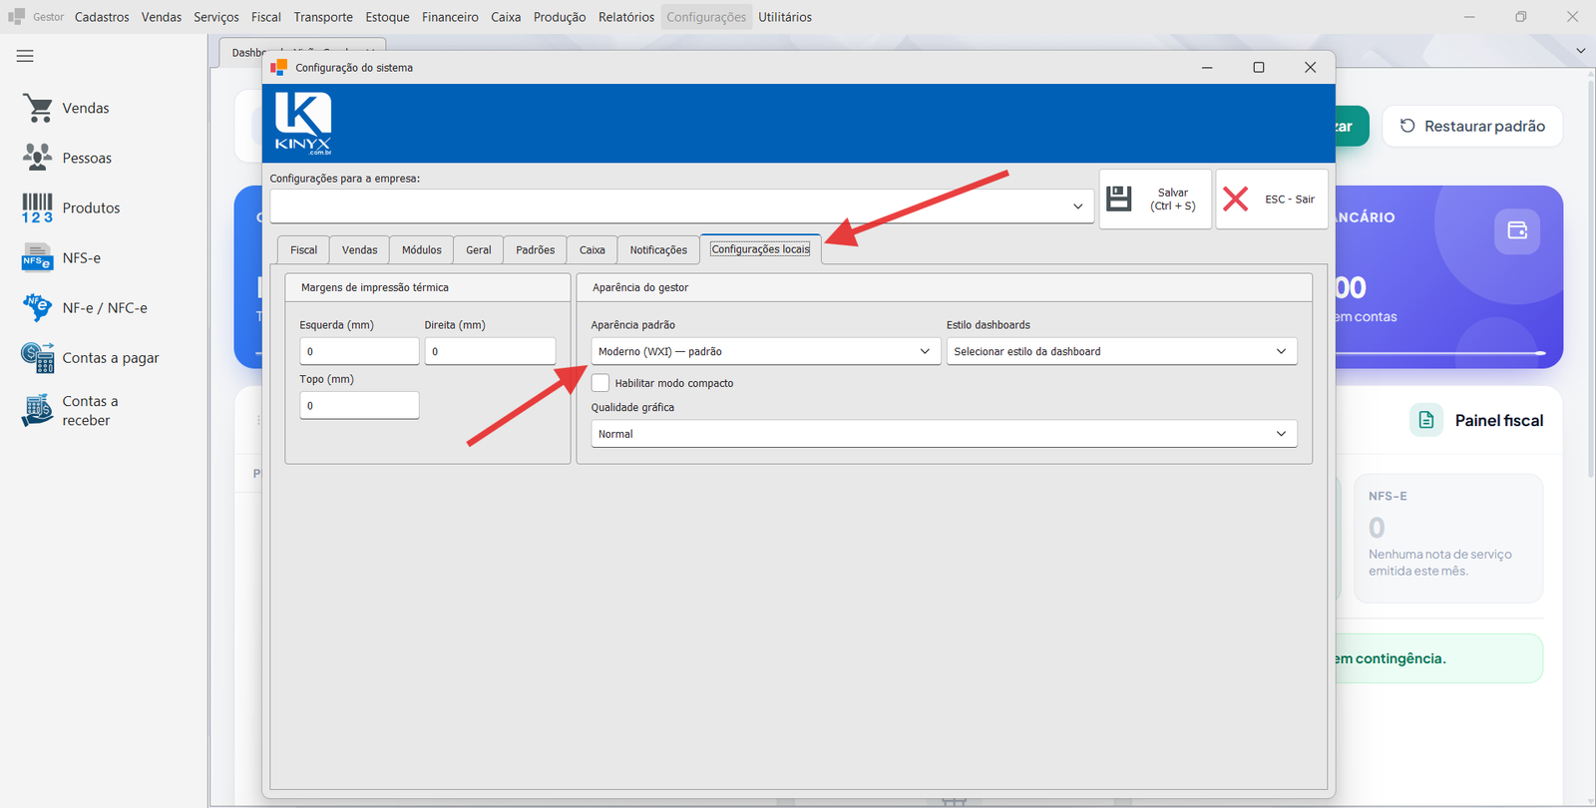Open the Vendas menu in menu bar

tap(162, 17)
